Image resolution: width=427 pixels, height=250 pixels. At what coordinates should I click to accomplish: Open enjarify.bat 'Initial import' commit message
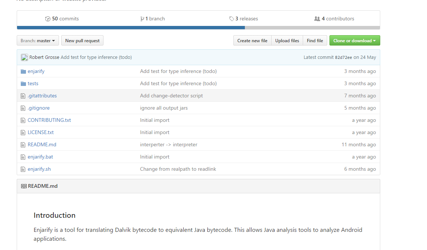point(155,157)
